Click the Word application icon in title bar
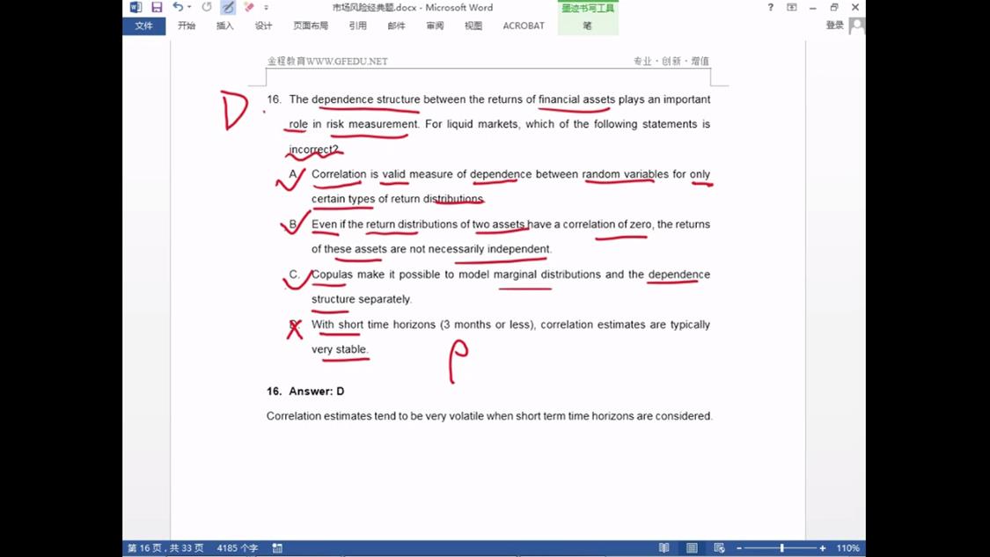 point(136,8)
